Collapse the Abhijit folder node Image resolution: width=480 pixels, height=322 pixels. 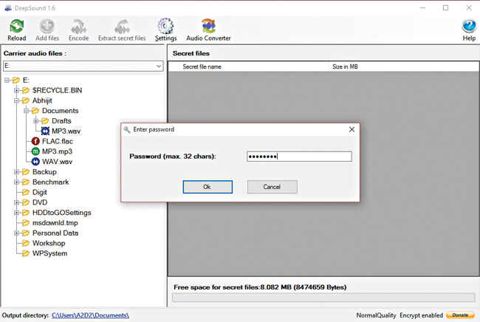click(16, 100)
